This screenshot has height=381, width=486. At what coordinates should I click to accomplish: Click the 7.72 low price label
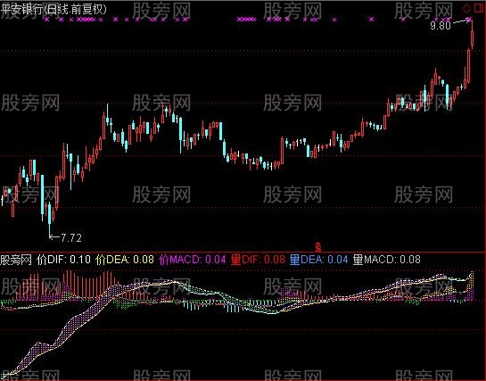click(71, 237)
